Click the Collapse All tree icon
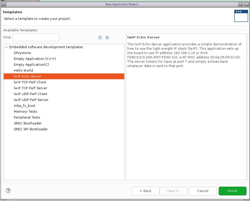Screen dimensions: 250x201 point(100,38)
